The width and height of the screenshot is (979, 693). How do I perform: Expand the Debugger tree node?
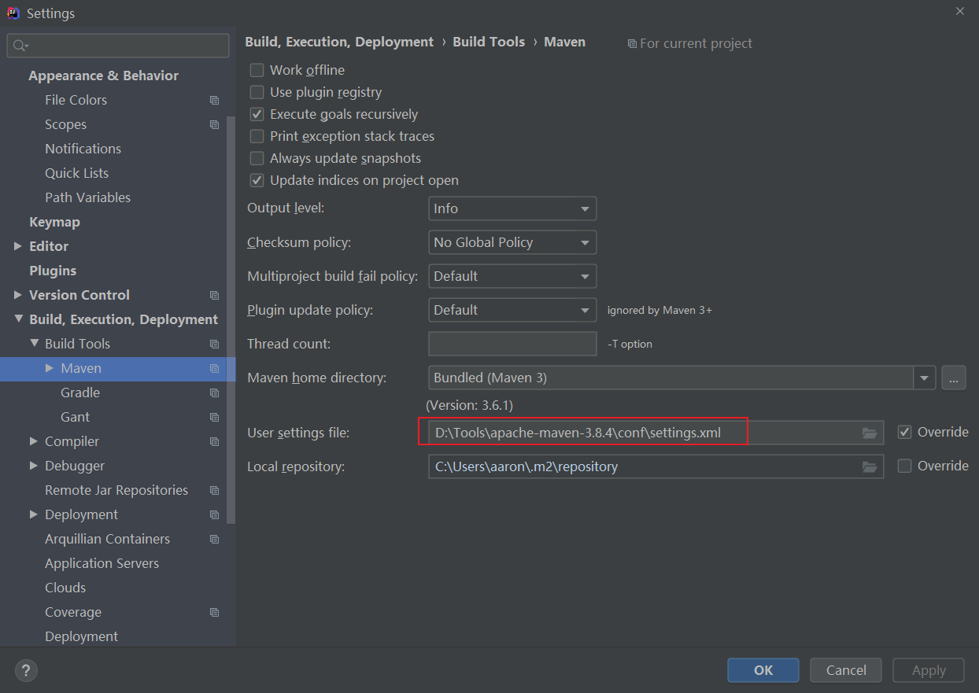coord(34,466)
